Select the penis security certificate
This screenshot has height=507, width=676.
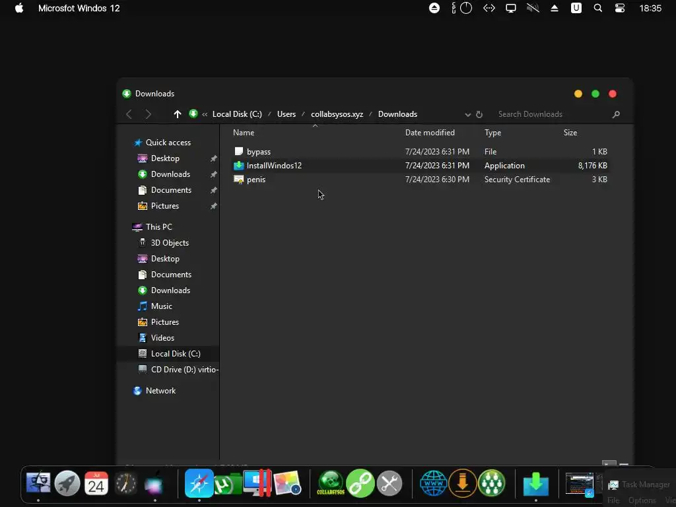[421, 180]
